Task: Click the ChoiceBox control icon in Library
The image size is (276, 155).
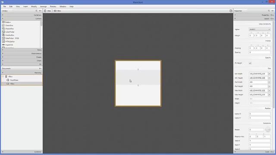Action: point(3,28)
